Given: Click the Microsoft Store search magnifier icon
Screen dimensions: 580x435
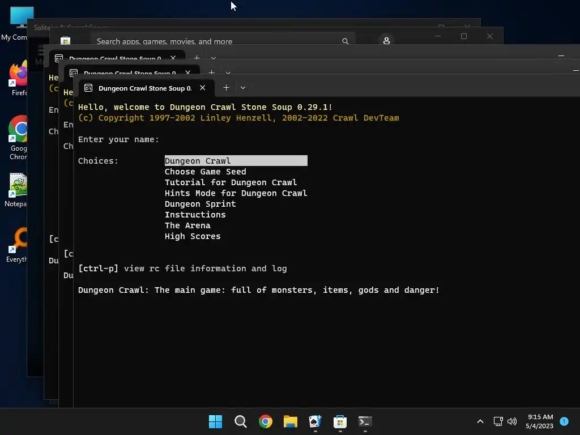Looking at the screenshot, I should pos(345,41).
